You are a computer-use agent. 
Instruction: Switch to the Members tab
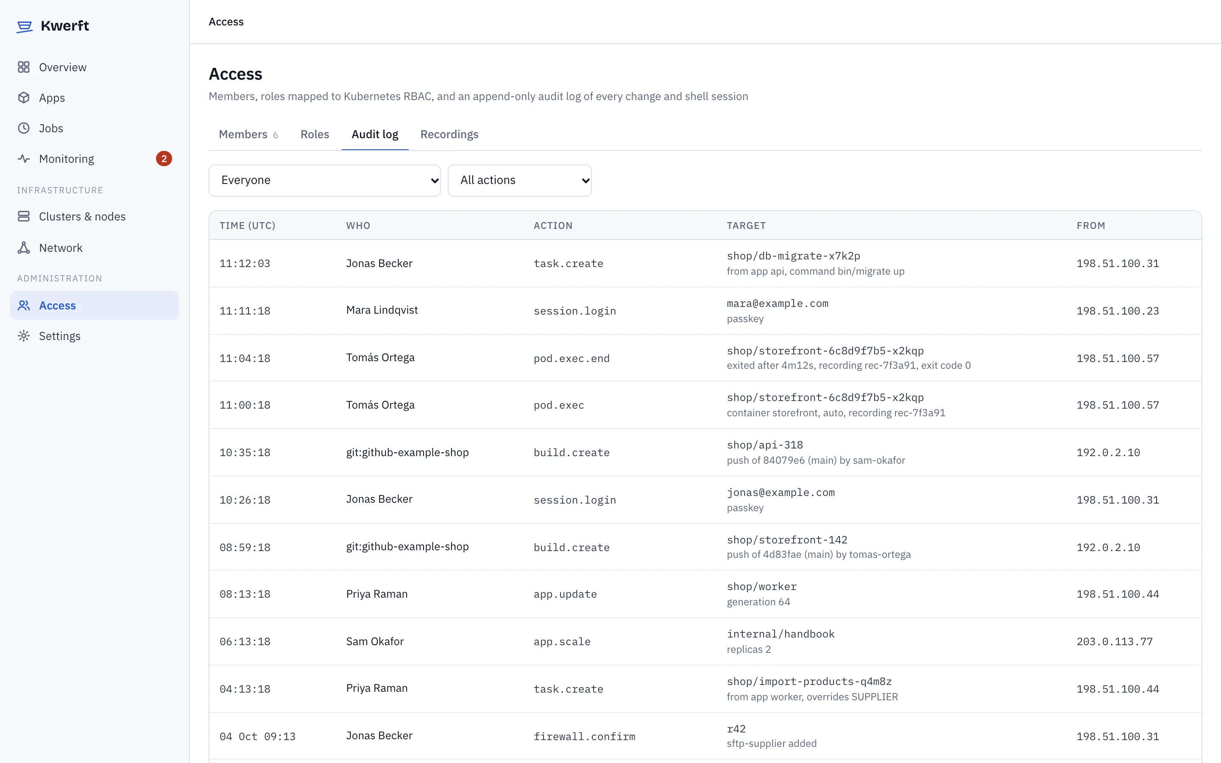click(x=248, y=134)
